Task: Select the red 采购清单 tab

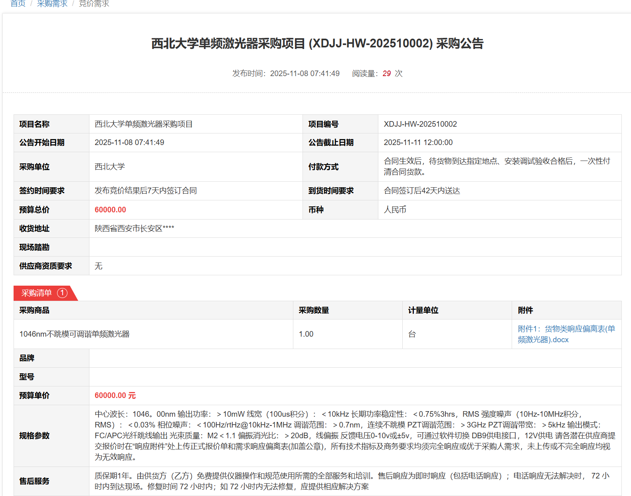Action: pos(37,293)
